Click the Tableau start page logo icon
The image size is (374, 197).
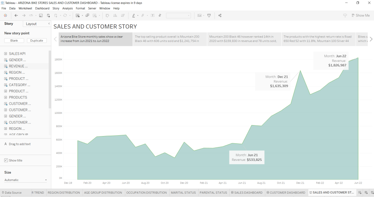pos(5,16)
